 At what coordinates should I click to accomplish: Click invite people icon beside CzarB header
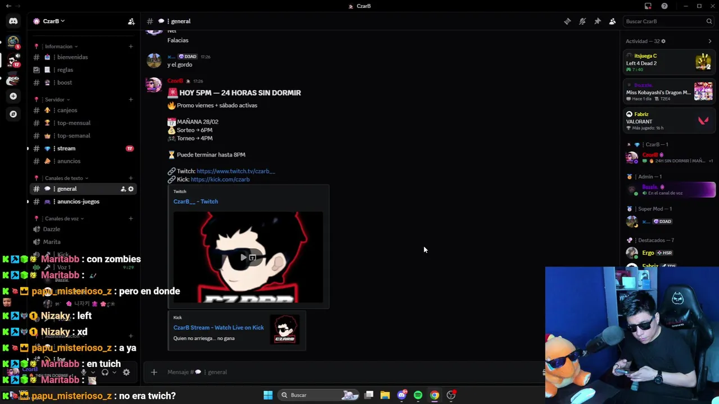(131, 21)
